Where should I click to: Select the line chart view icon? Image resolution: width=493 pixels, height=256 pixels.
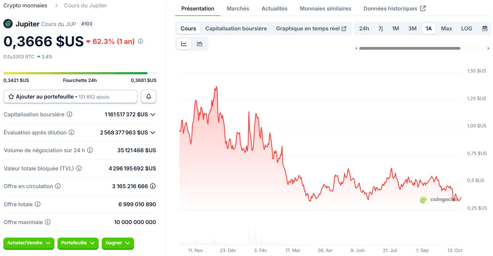(x=184, y=44)
